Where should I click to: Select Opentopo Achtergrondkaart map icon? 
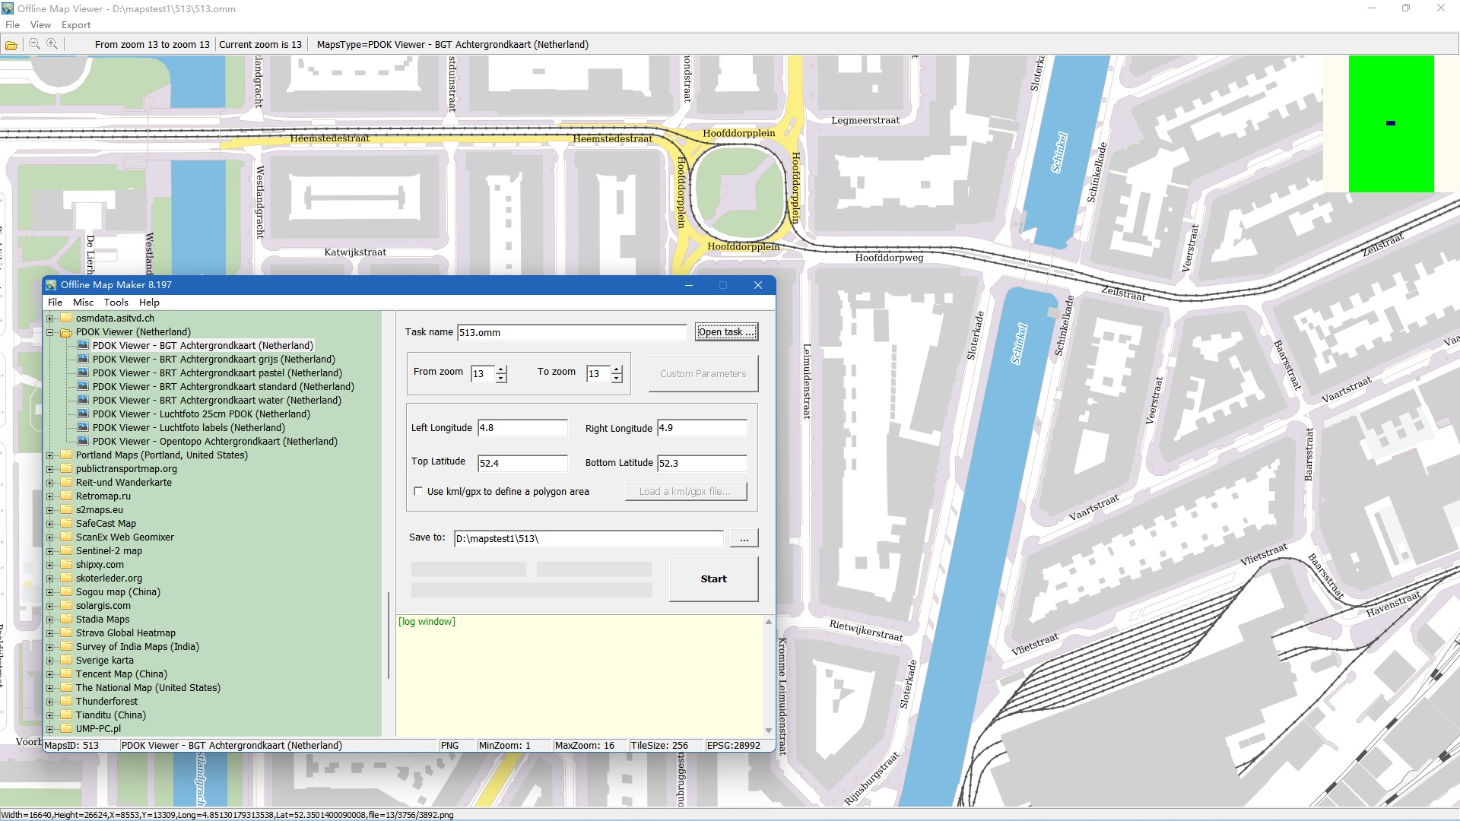click(x=83, y=442)
